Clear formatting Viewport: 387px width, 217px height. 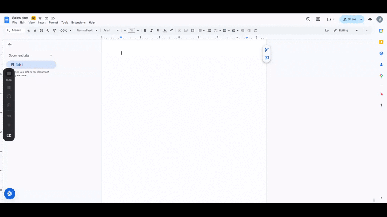pos(255,31)
